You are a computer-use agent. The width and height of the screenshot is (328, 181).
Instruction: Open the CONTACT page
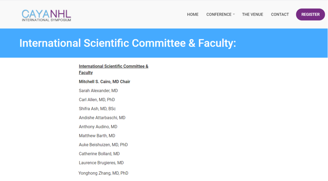point(280,15)
